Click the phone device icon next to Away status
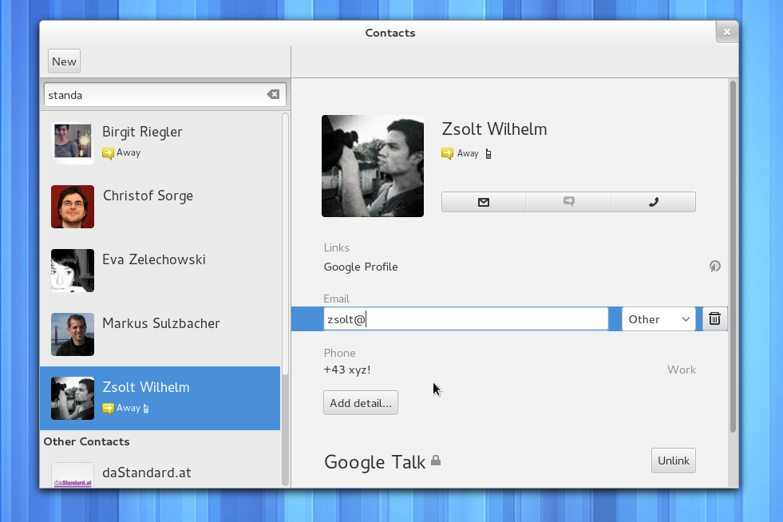The width and height of the screenshot is (783, 522). pyautogui.click(x=488, y=154)
